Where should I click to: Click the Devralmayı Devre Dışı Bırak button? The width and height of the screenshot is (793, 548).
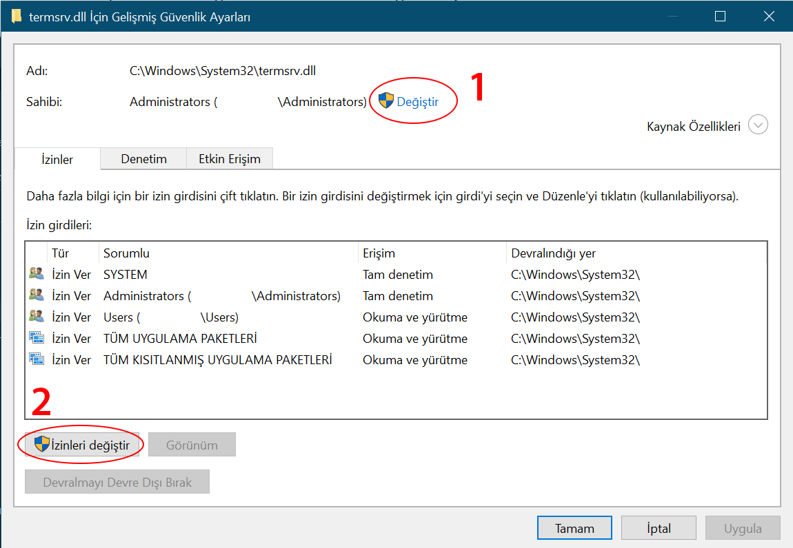click(117, 482)
